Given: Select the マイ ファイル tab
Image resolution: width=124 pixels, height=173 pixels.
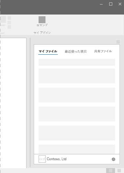Looking at the screenshot, I should click(48, 51).
